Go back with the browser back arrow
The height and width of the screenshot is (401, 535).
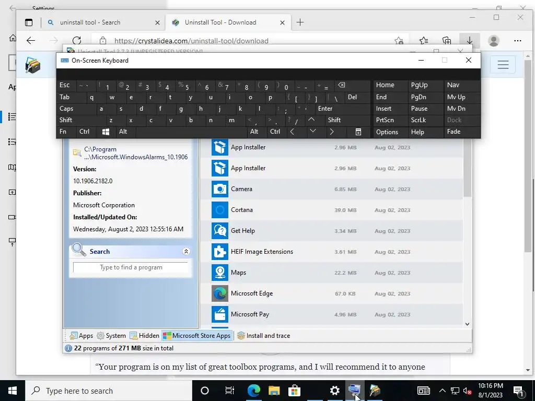tap(31, 41)
